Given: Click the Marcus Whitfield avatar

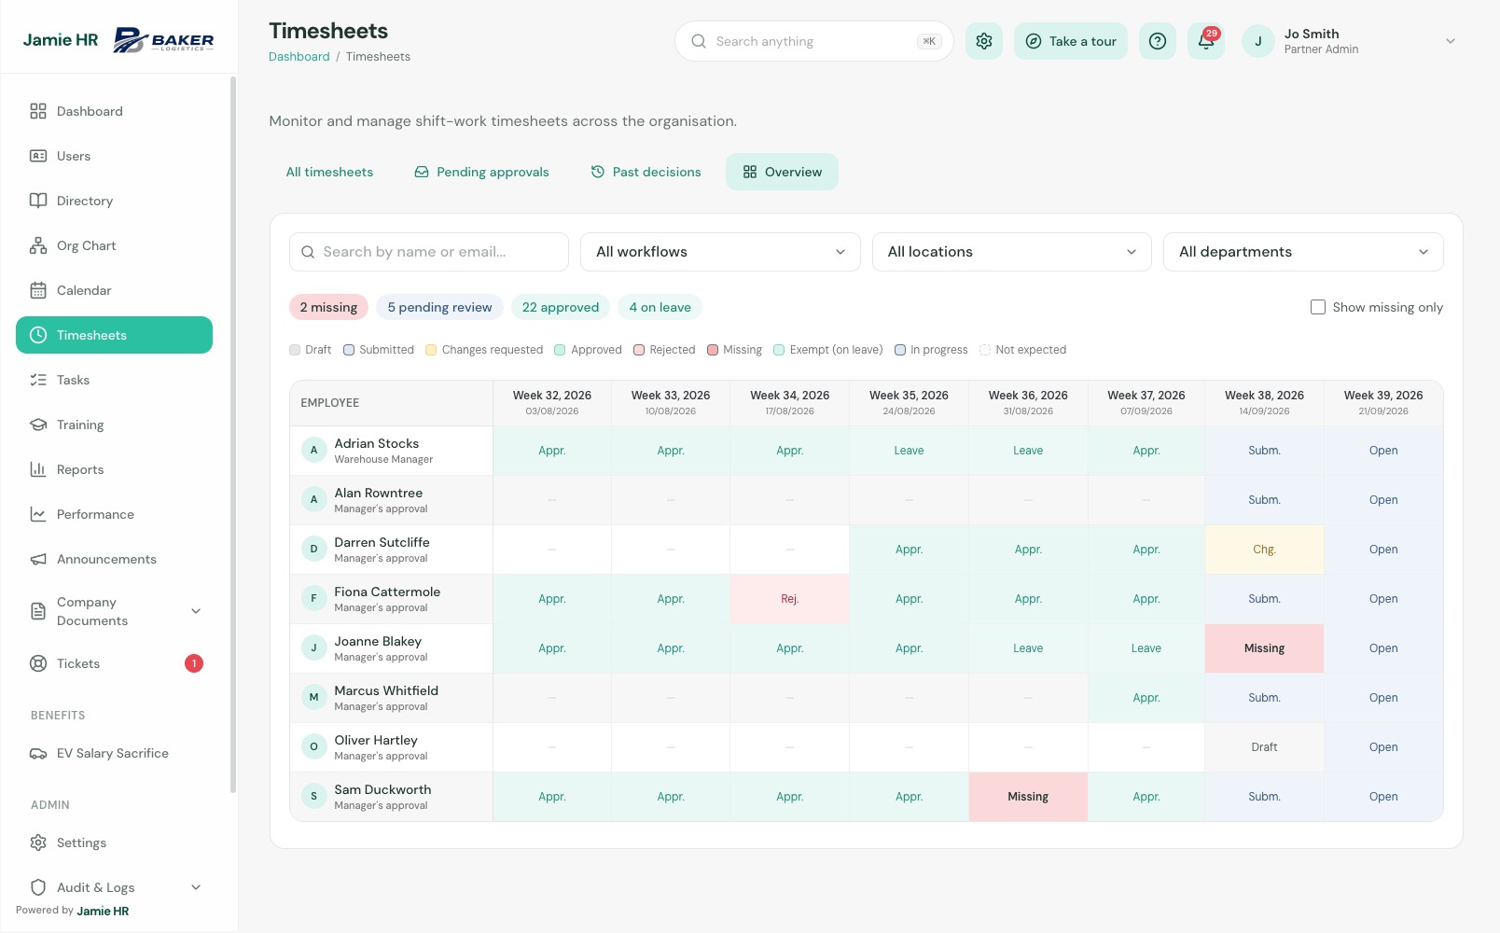Looking at the screenshot, I should 313,697.
